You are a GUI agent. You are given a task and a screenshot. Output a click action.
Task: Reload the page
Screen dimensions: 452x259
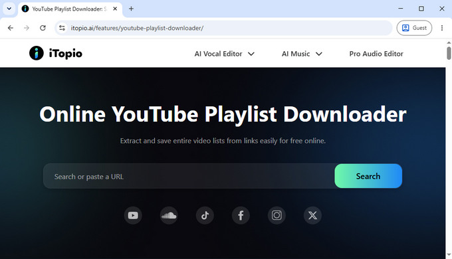43,28
